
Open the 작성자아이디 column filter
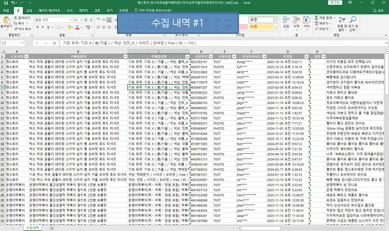tap(264, 57)
